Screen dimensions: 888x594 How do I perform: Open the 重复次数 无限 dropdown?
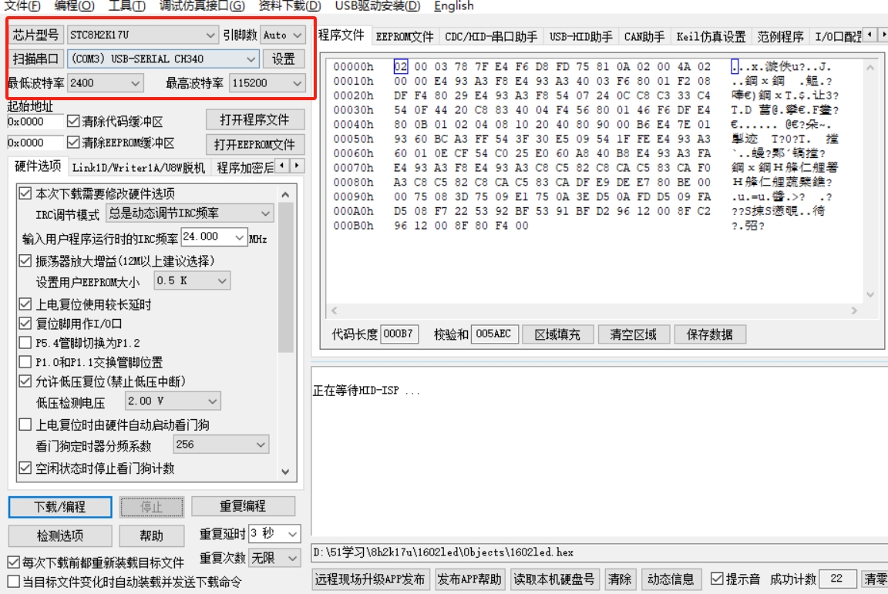tap(274, 559)
